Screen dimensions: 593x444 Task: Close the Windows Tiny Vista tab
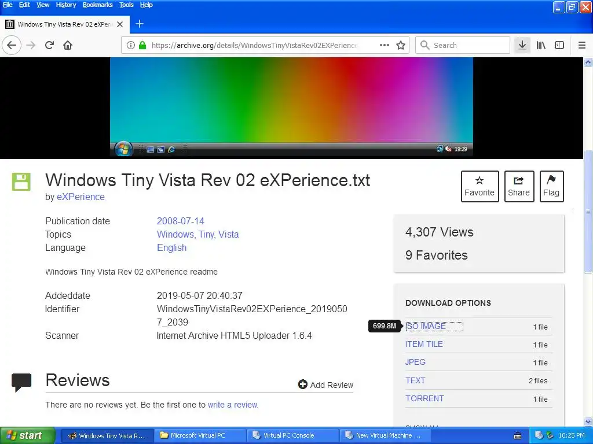[120, 24]
